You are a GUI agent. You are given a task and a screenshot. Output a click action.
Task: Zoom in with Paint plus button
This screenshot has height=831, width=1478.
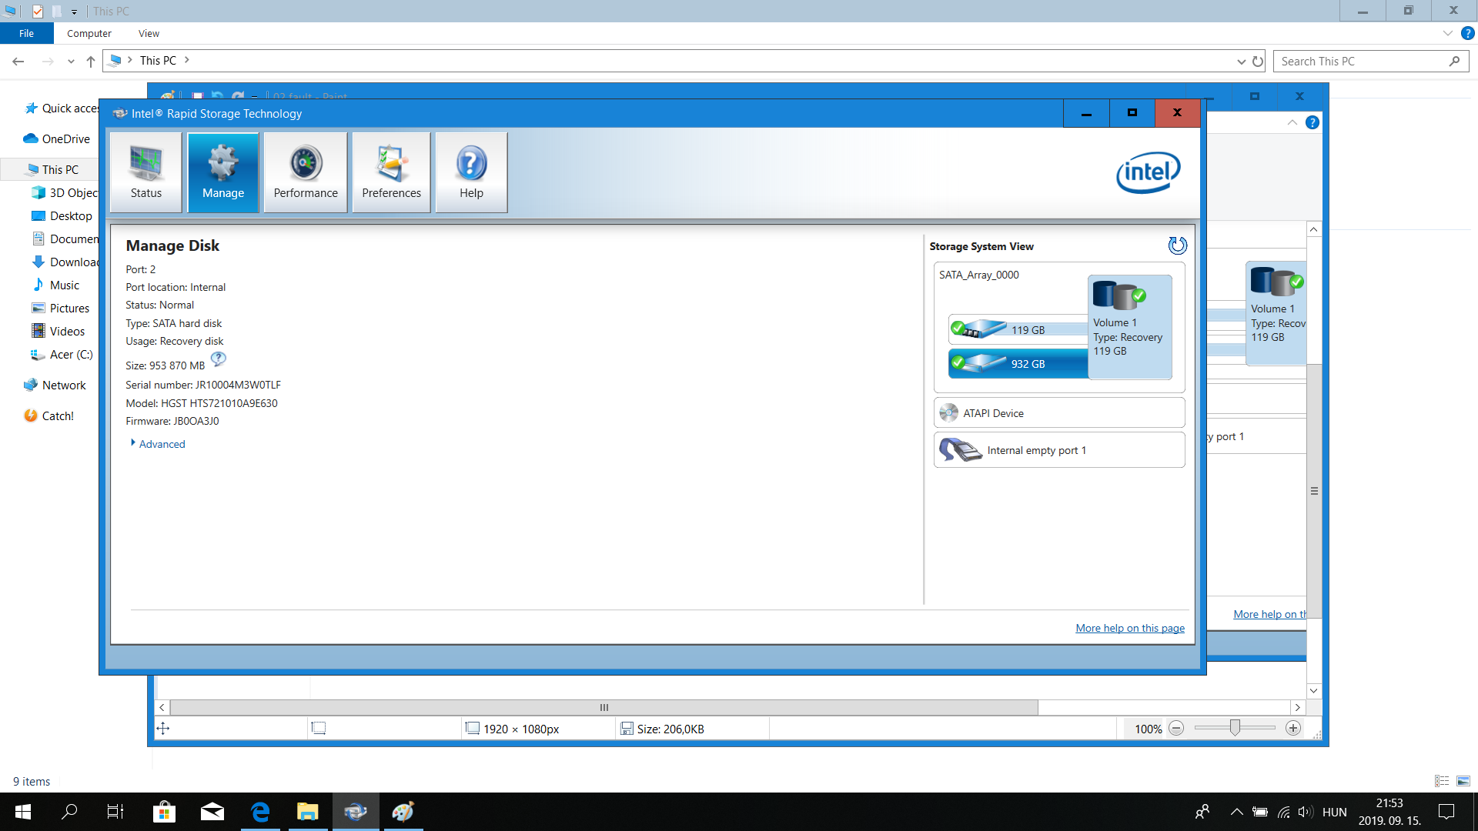point(1293,728)
